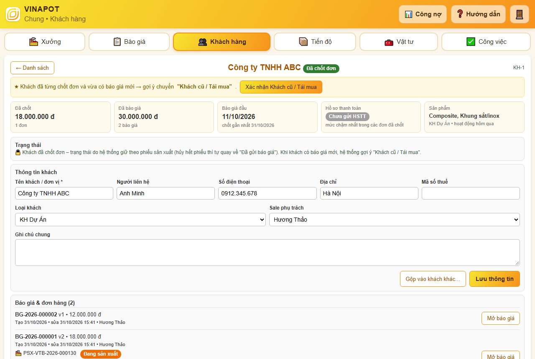Click the 18.000.000 đ Đã chốt value
Screen dimensions: 535x359
pos(35,117)
